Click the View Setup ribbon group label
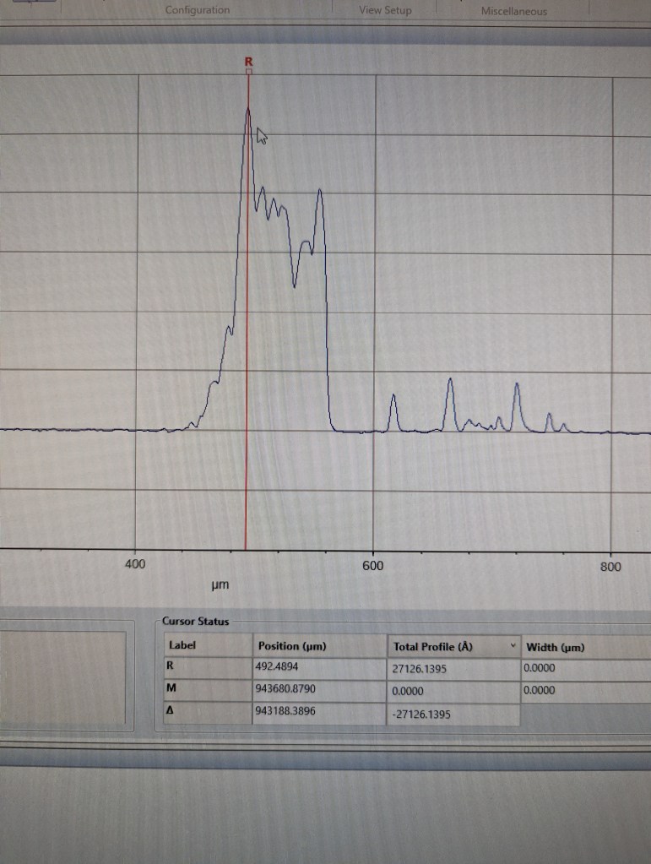The width and height of the screenshot is (651, 864). click(385, 10)
